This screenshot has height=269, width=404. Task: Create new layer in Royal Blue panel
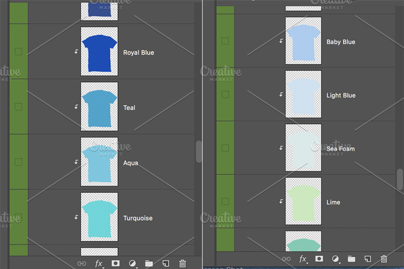pos(166,263)
